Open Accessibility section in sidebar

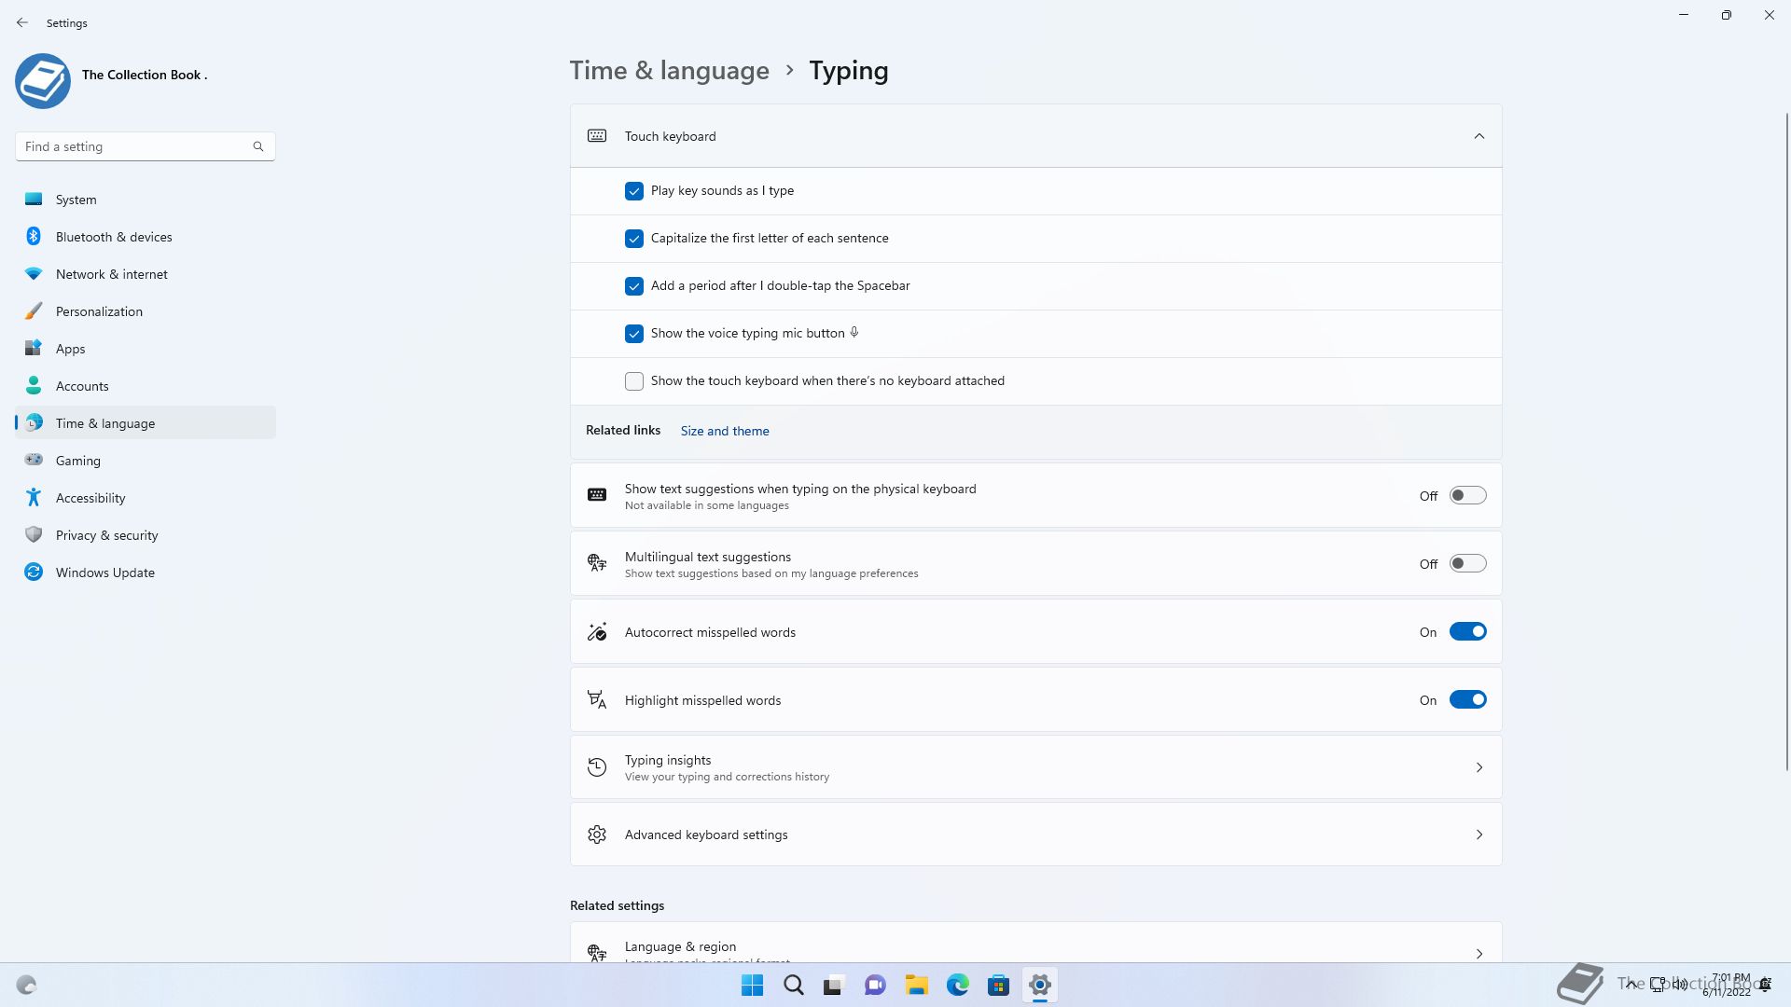pos(90,498)
